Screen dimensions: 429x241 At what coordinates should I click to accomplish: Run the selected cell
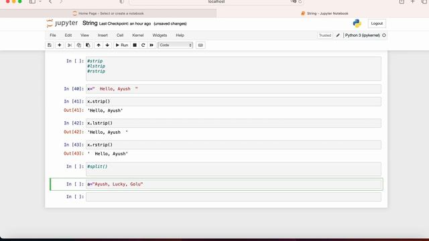[122, 45]
